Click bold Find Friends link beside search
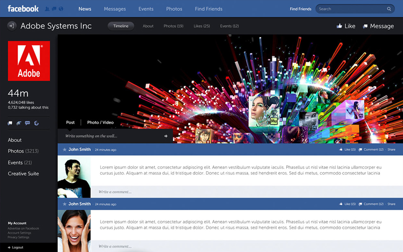The height and width of the screenshot is (252, 403). click(x=301, y=9)
